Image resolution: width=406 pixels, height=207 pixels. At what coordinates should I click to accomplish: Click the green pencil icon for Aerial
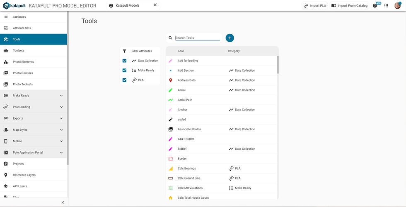[x=170, y=90]
